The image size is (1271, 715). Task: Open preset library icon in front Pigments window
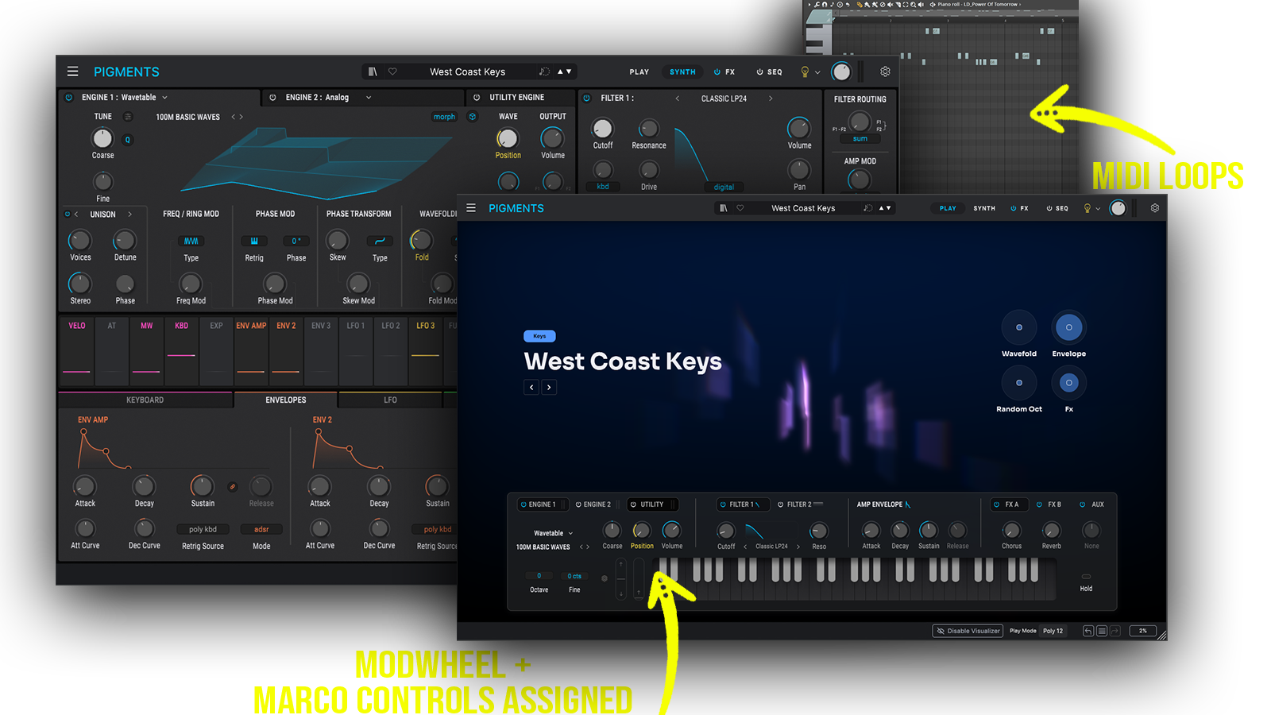point(723,208)
